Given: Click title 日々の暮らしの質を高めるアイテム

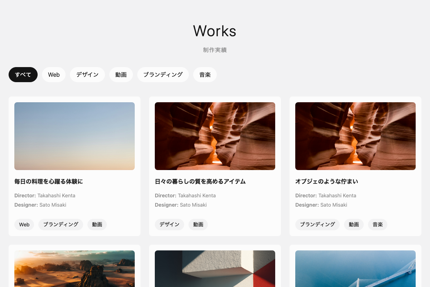Looking at the screenshot, I should 200,182.
